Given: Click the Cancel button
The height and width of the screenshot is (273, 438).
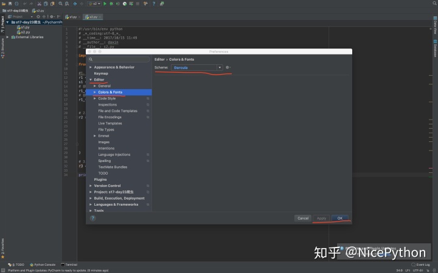Looking at the screenshot, I should tap(303, 218).
